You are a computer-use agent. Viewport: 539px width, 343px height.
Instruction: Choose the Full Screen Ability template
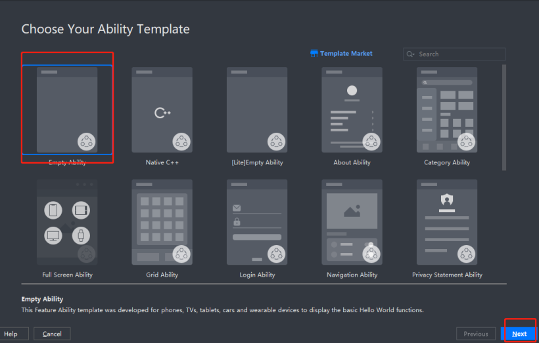coord(67,222)
